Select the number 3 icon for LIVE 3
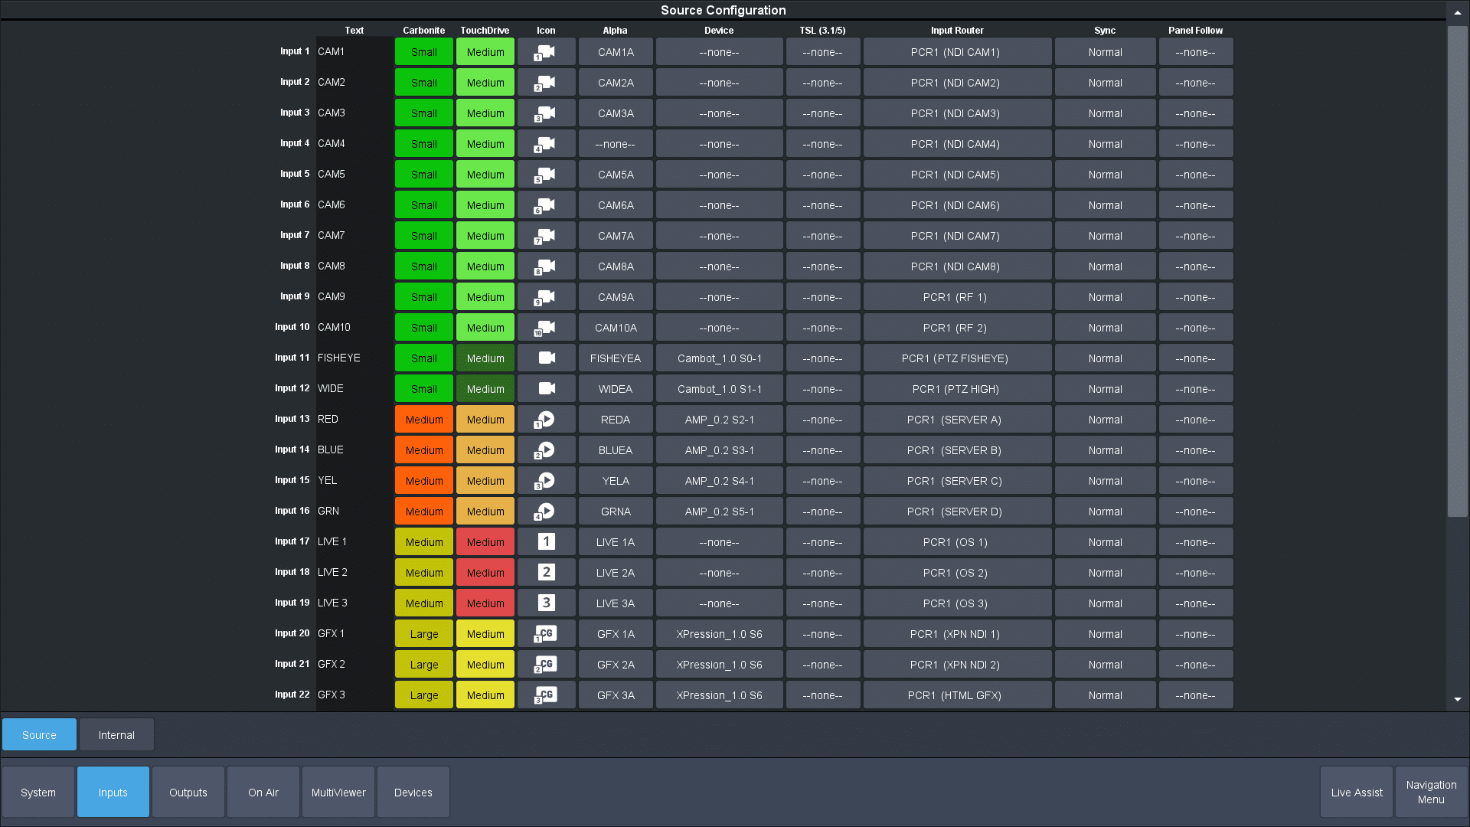This screenshot has width=1470, height=827. click(546, 603)
